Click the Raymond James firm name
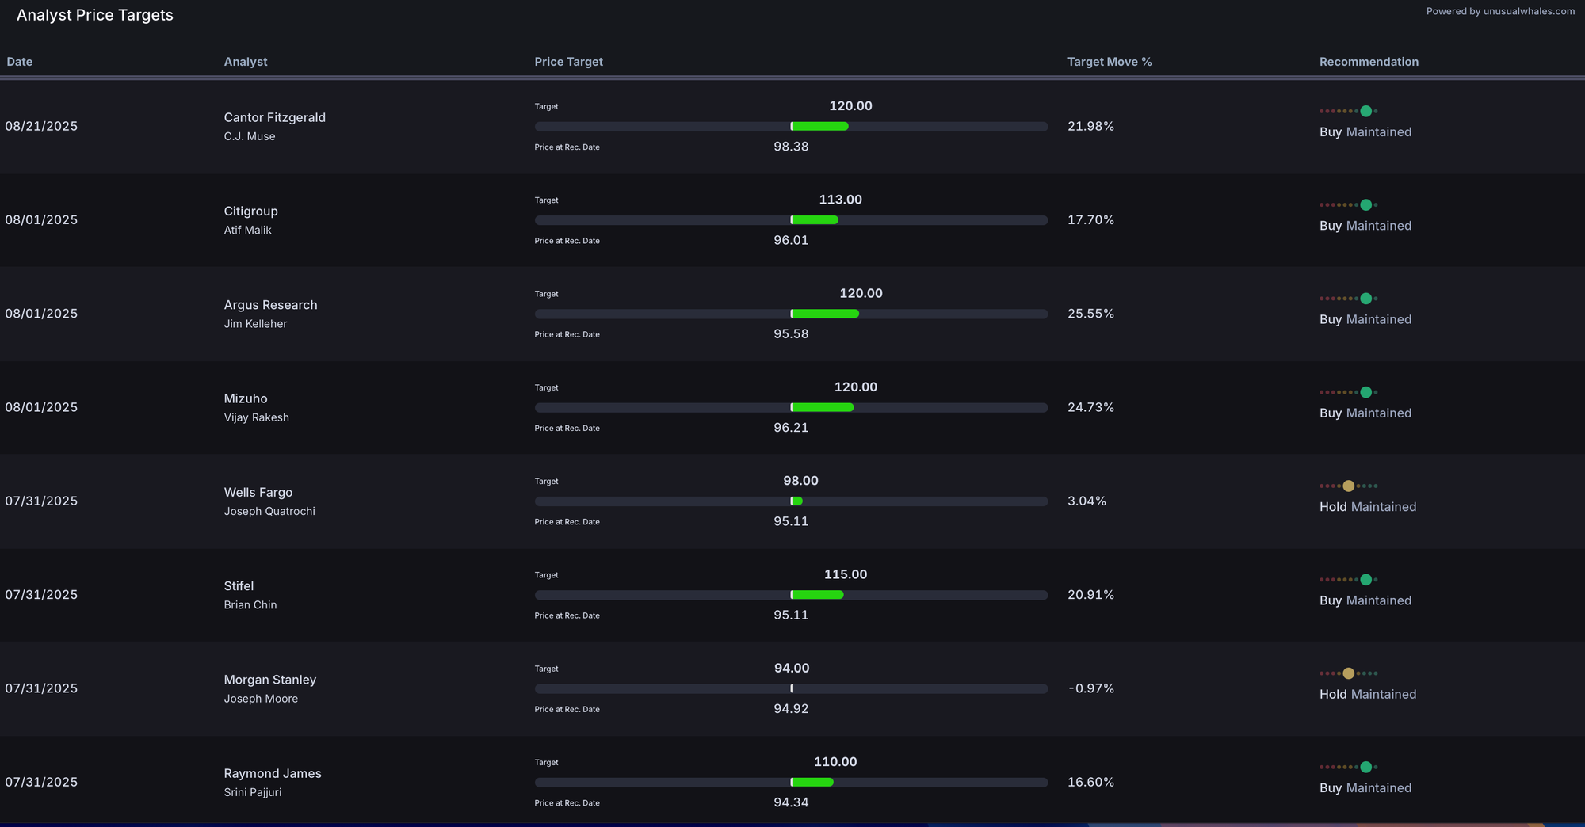Viewport: 1585px width, 827px height. click(273, 774)
